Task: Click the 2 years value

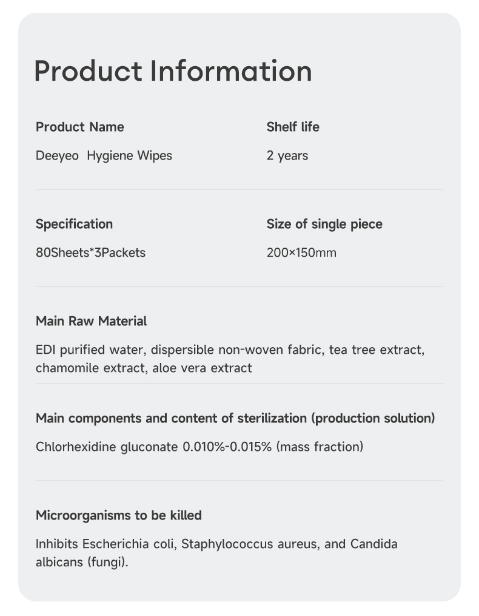Action: [287, 156]
